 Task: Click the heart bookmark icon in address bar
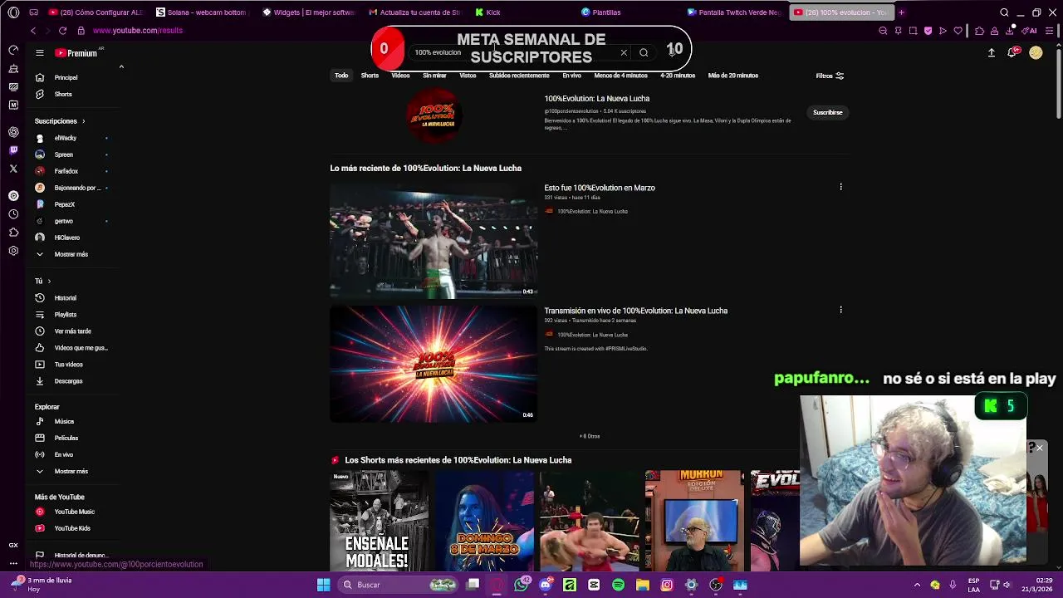(x=958, y=31)
